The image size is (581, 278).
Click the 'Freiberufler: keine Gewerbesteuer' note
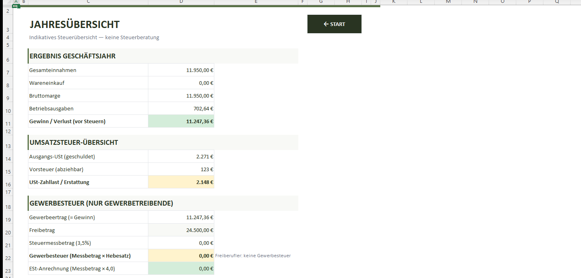point(253,256)
